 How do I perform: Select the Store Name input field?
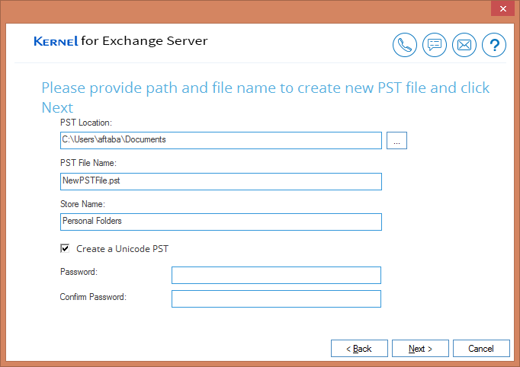click(x=221, y=222)
